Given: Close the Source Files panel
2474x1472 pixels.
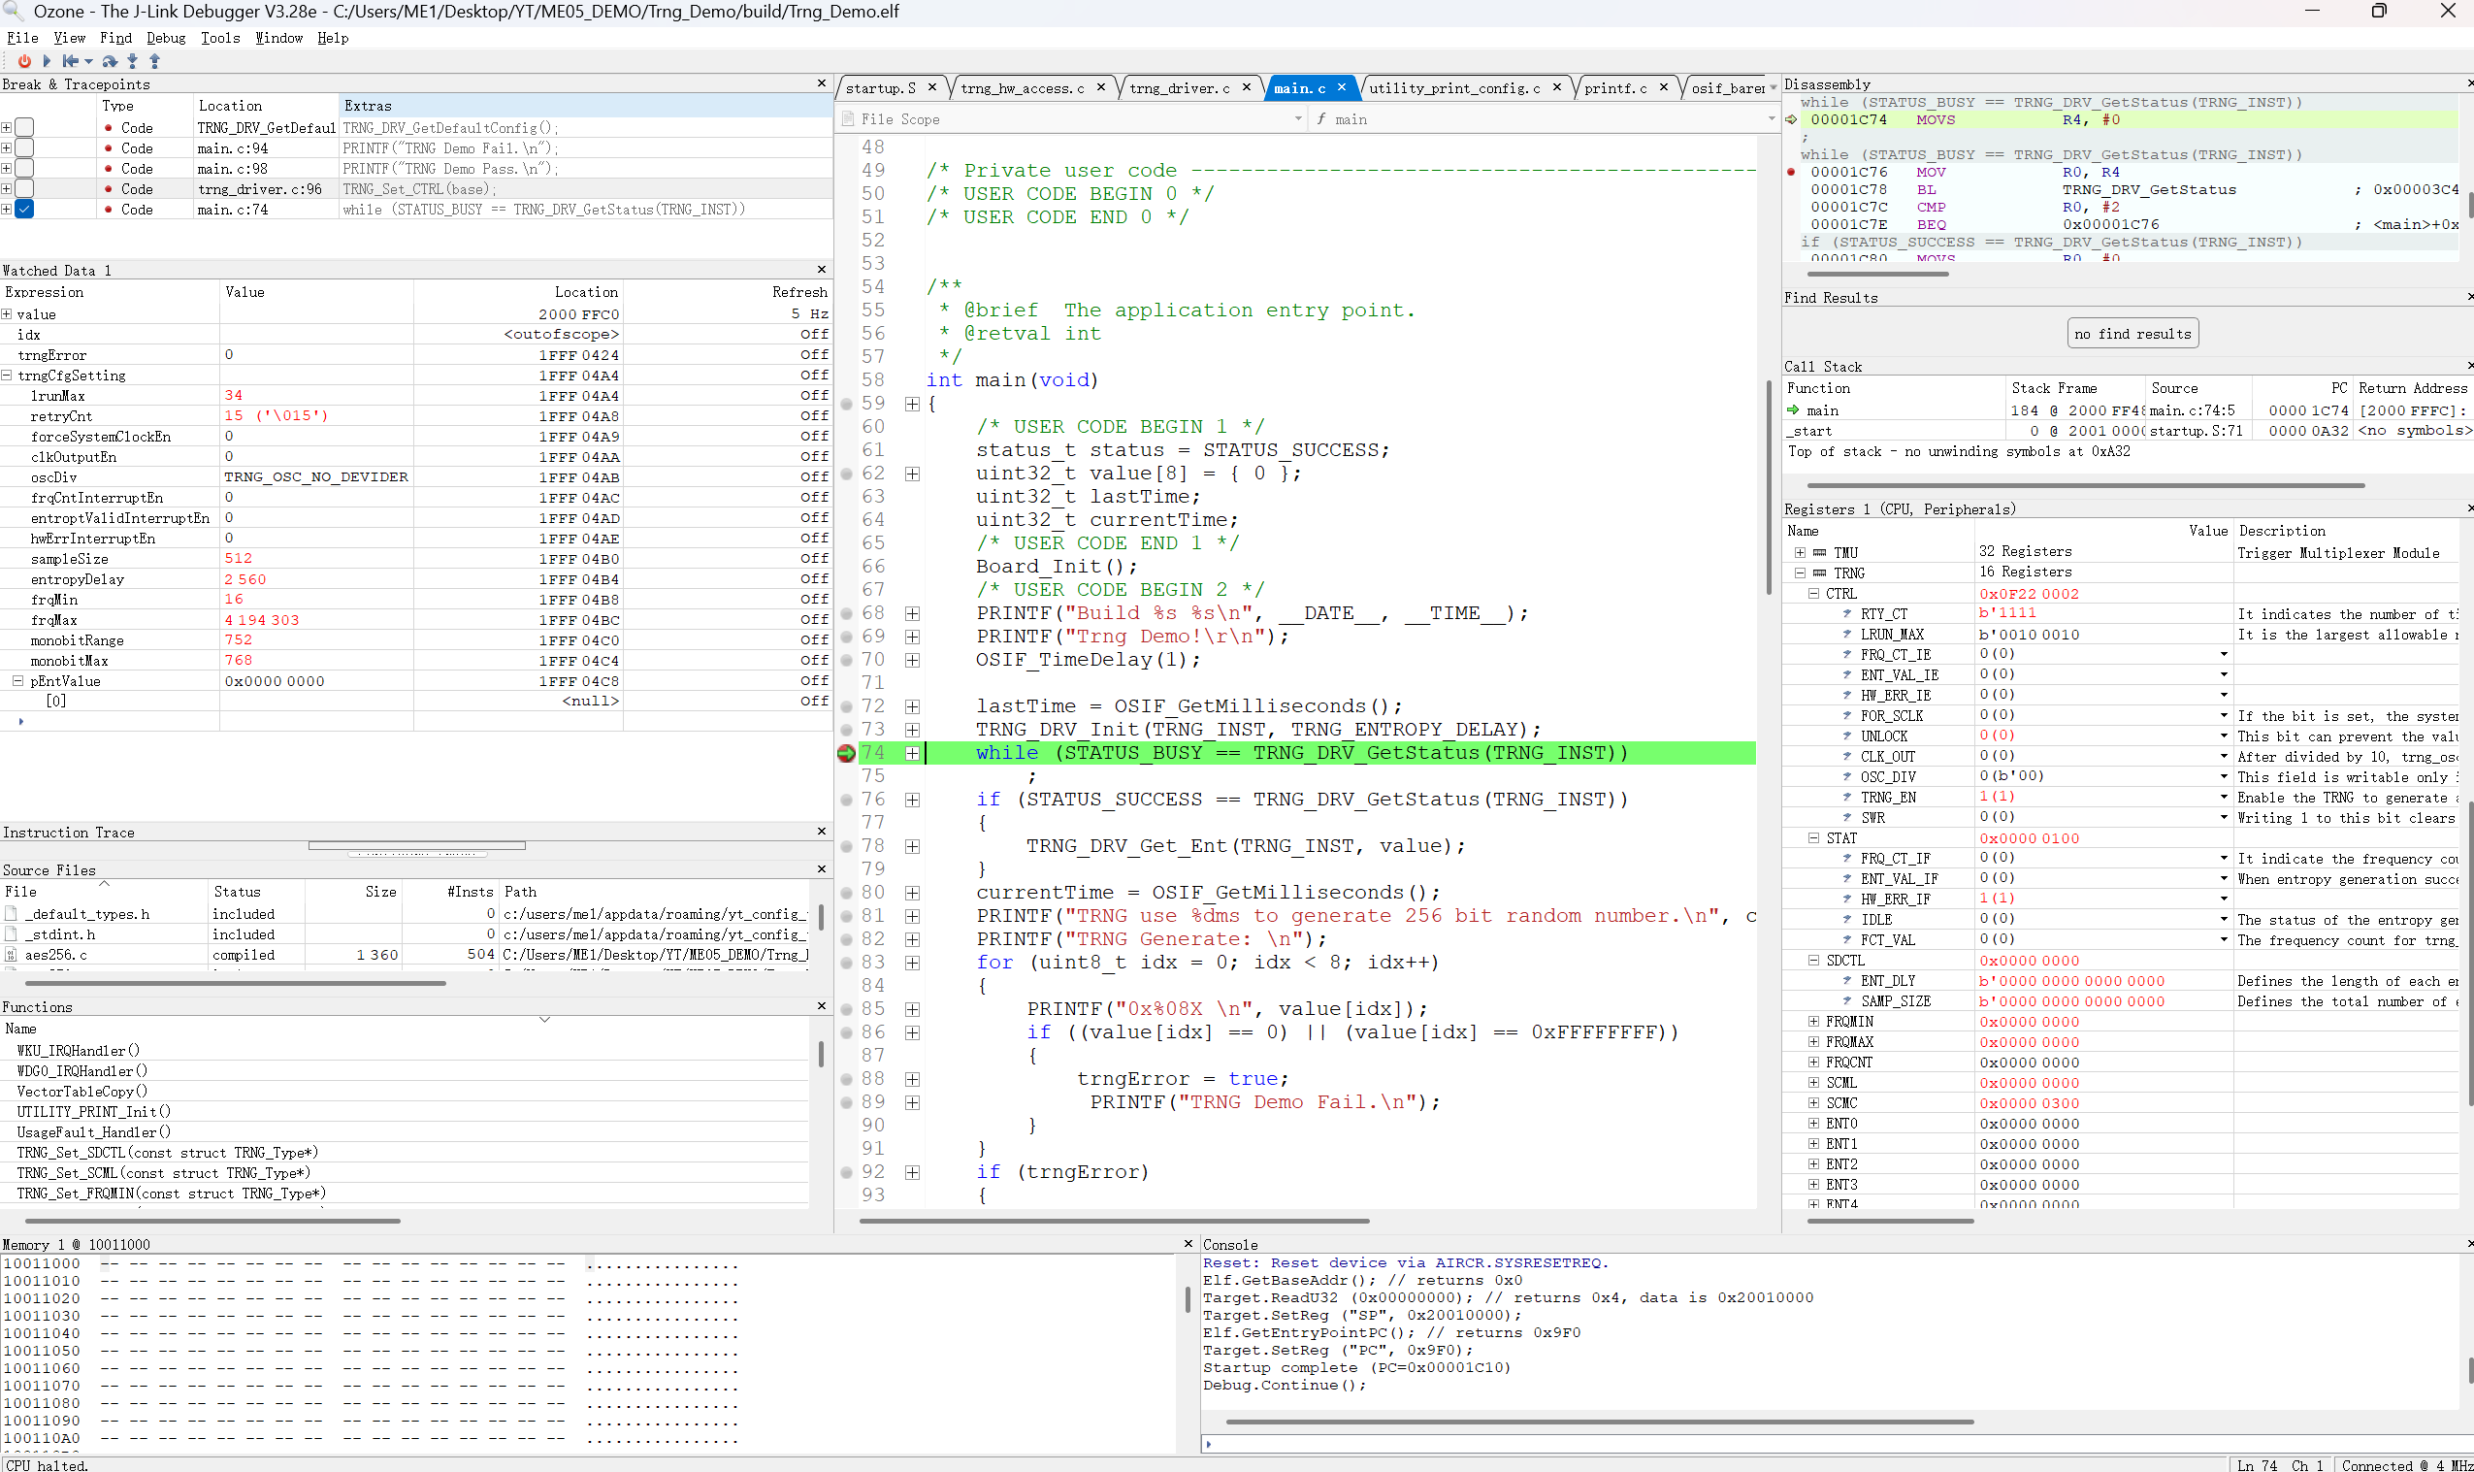Looking at the screenshot, I should point(821,868).
